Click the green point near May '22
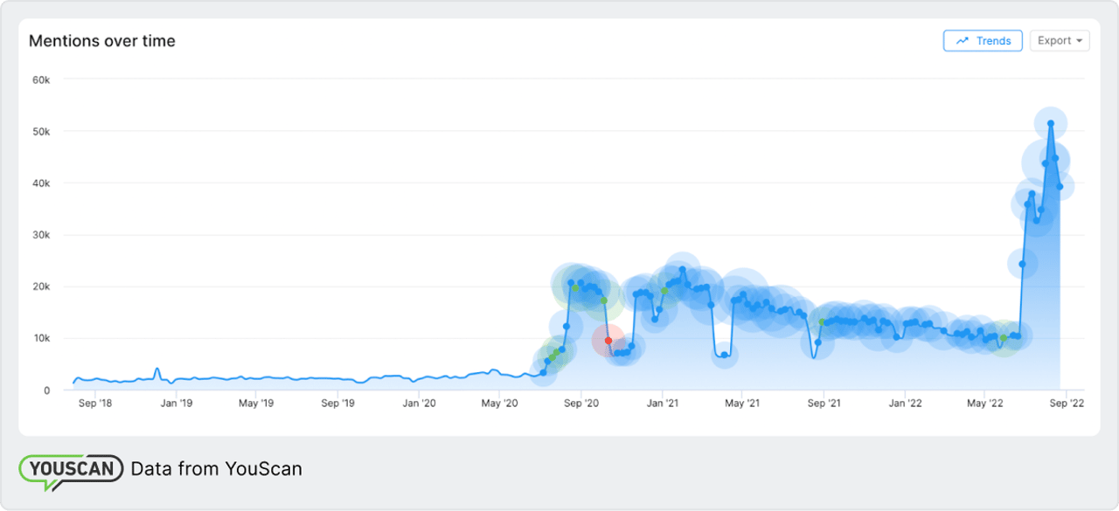The image size is (1119, 511). (x=1004, y=338)
